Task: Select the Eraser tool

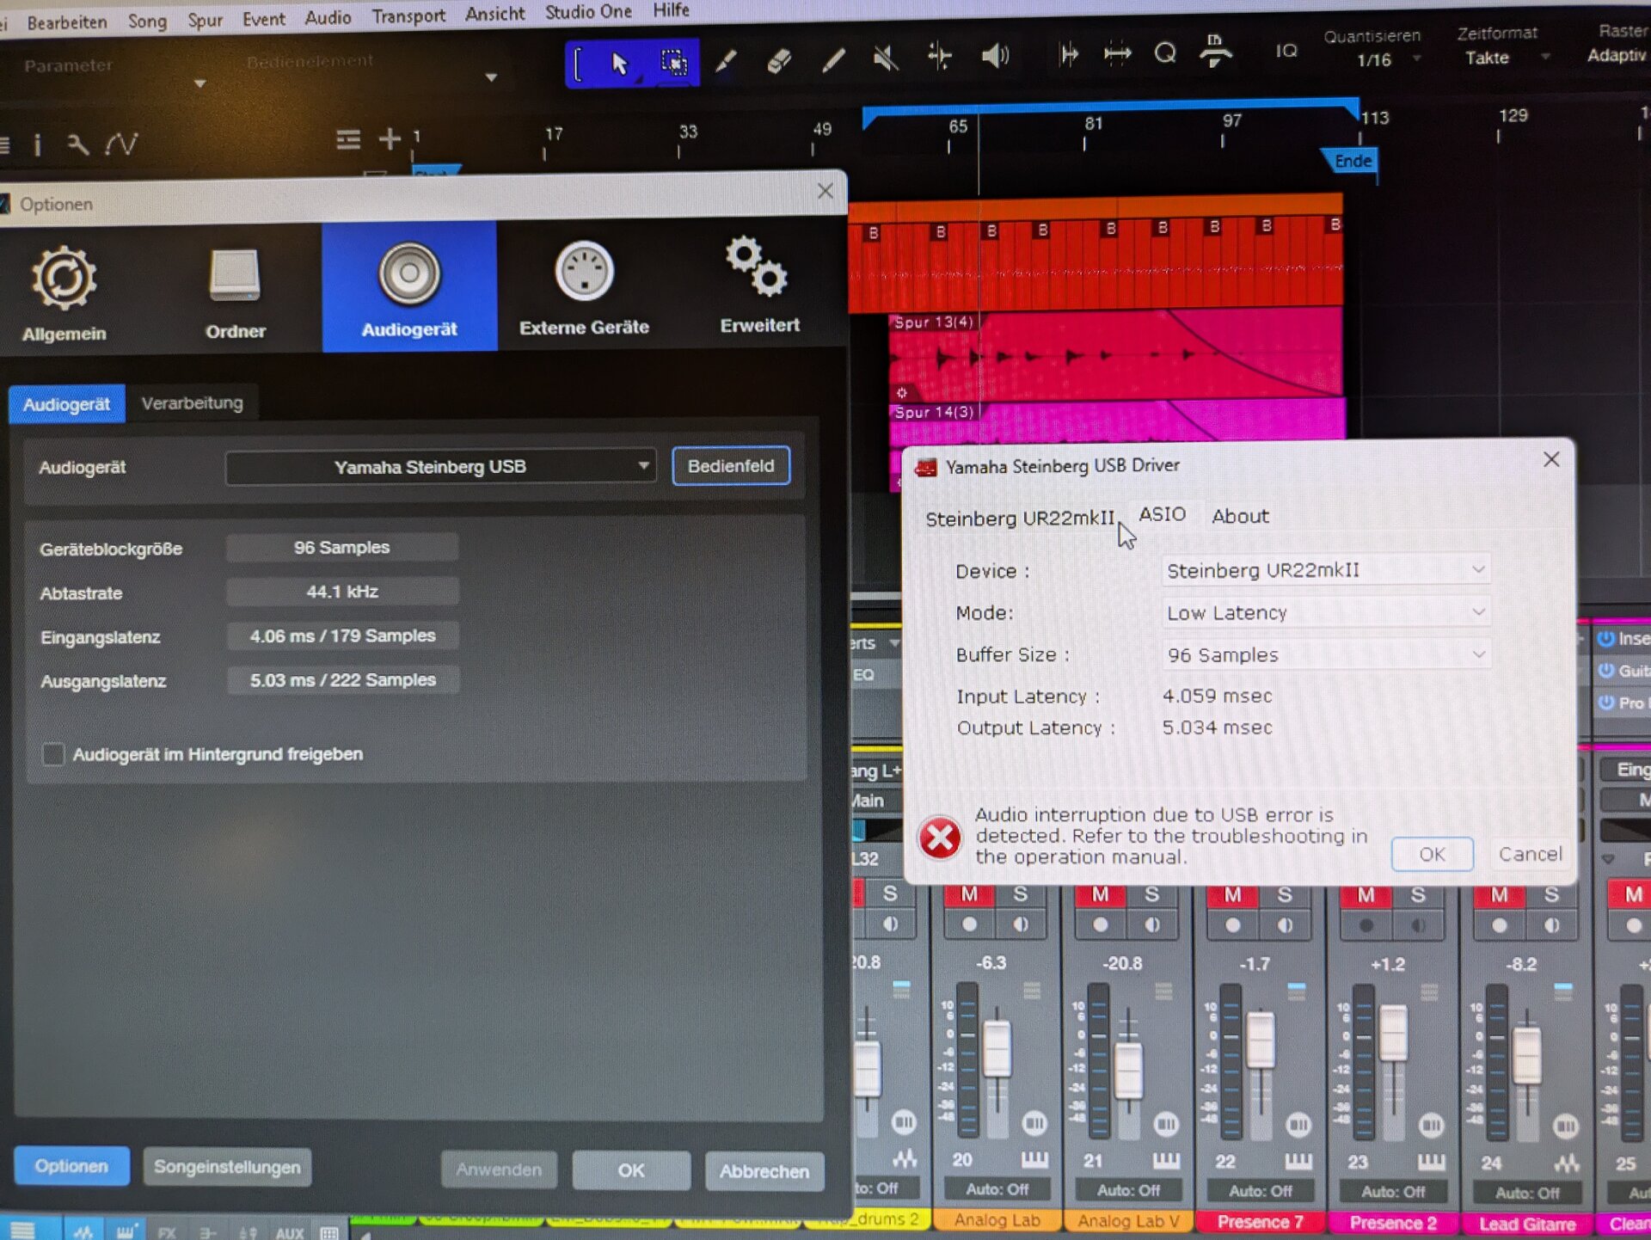Action: click(779, 59)
